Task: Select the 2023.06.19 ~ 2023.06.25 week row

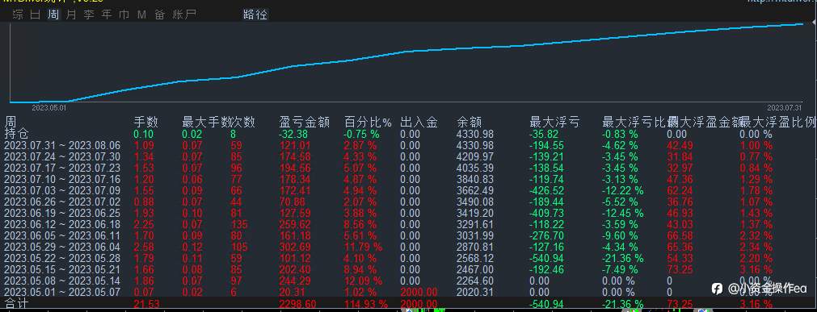Action: [62, 213]
